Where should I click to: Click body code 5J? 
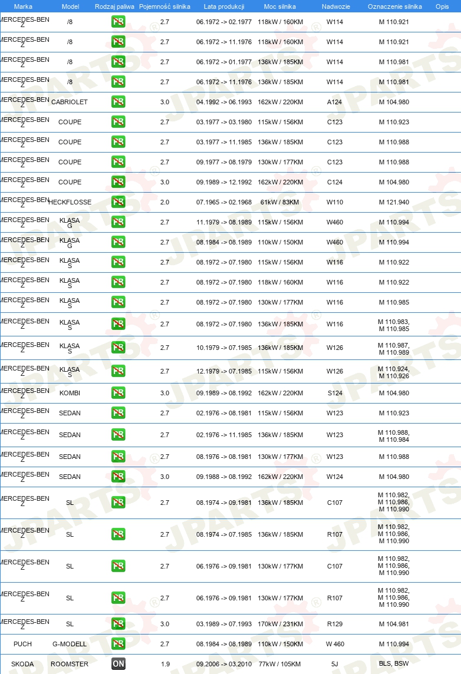tap(335, 663)
